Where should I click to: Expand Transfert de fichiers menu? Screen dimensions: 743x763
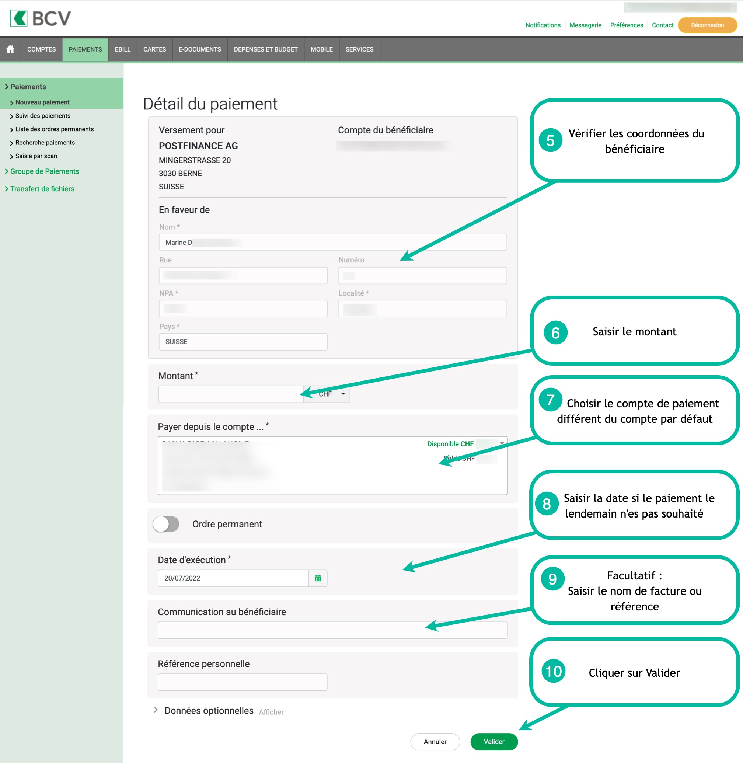(42, 189)
